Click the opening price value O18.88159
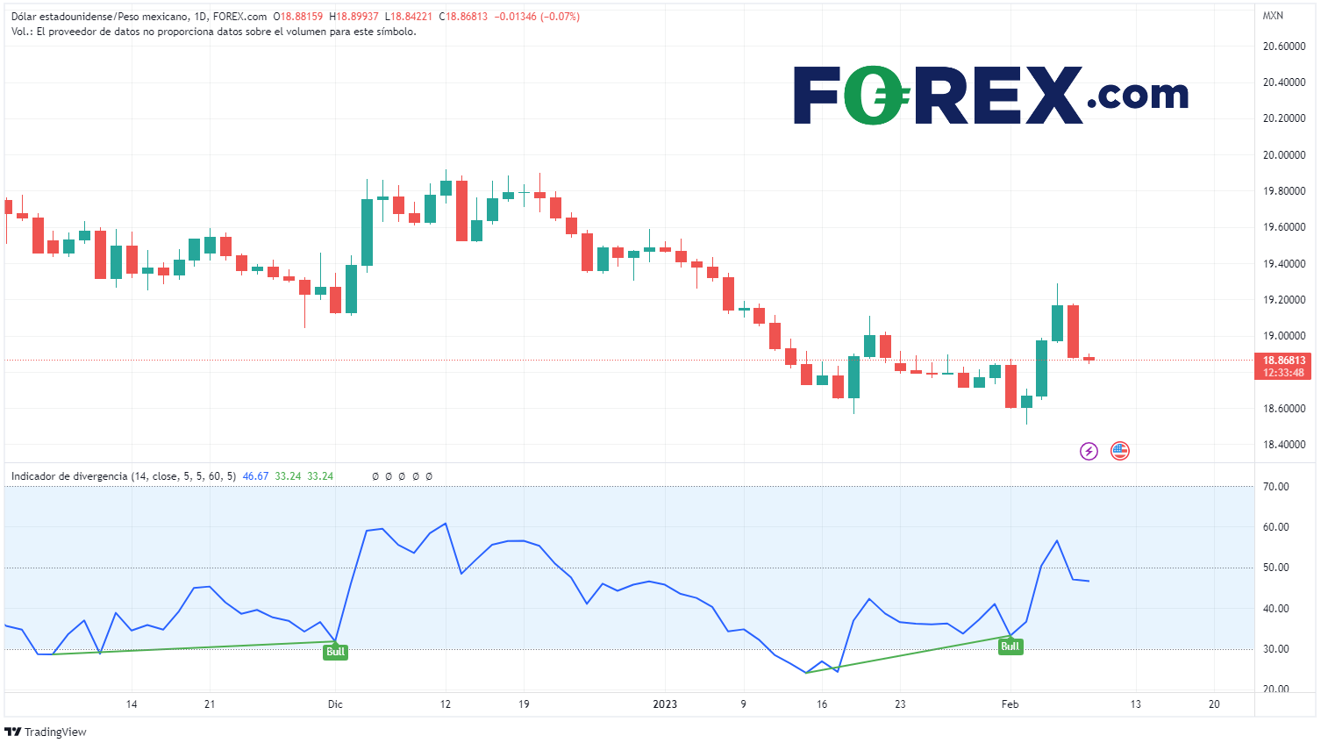This screenshot has height=743, width=1321. [x=298, y=17]
